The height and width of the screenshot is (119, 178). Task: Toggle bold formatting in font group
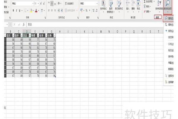13,10
